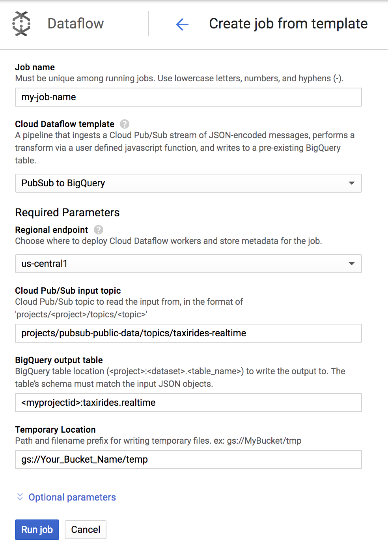The height and width of the screenshot is (555, 388).
Task: Open the PubSub to BigQuery template dropdown
Action: 188,183
